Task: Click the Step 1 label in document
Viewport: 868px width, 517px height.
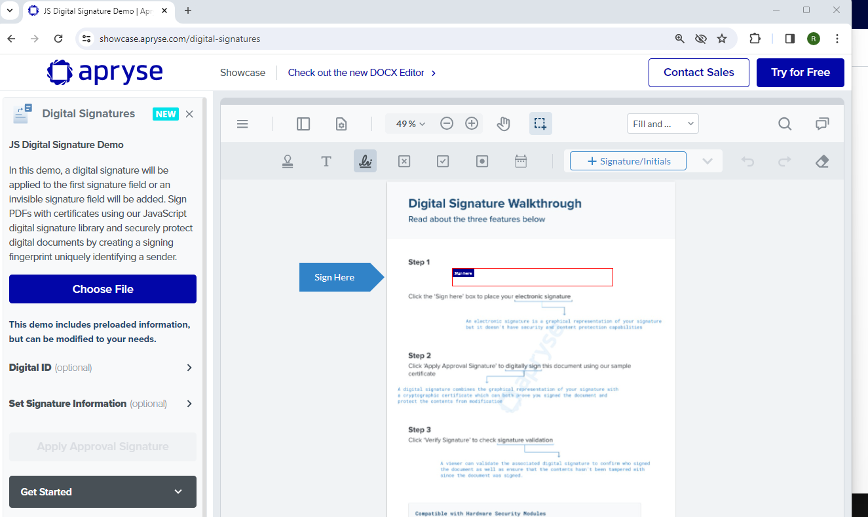Action: pyautogui.click(x=419, y=262)
